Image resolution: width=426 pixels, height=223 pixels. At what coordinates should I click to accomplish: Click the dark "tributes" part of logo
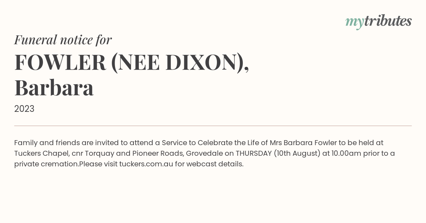click(388, 21)
